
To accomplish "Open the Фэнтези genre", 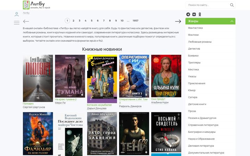I will pyautogui.click(x=193, y=35).
